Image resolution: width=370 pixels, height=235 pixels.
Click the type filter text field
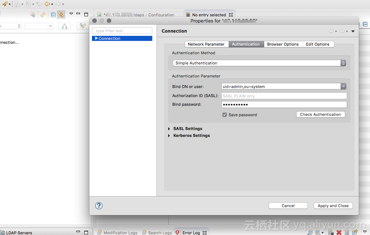[122, 31]
